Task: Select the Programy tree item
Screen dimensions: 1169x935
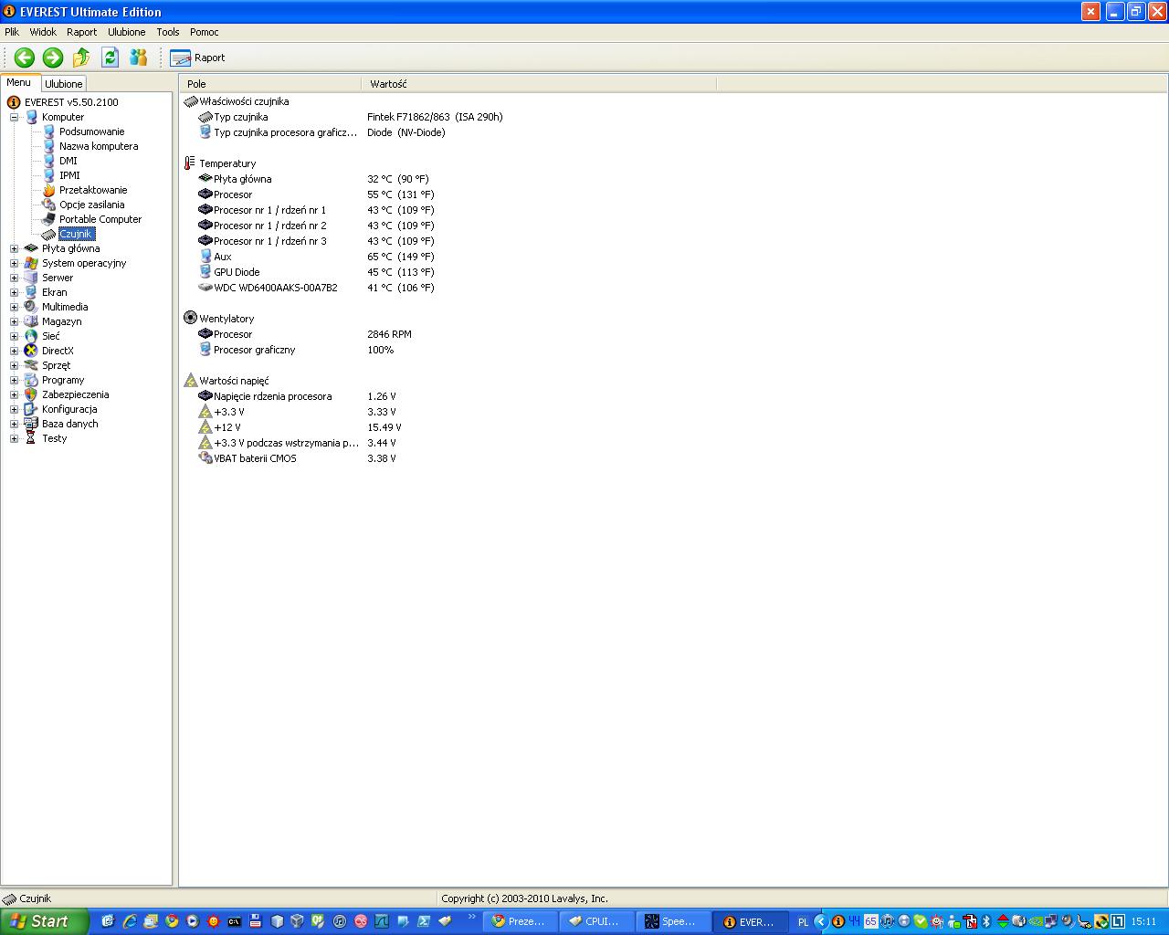Action: click(x=63, y=380)
